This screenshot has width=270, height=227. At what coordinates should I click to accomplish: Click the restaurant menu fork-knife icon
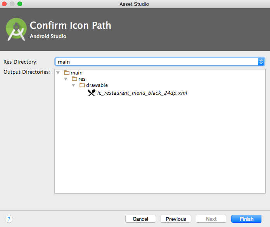[92, 93]
